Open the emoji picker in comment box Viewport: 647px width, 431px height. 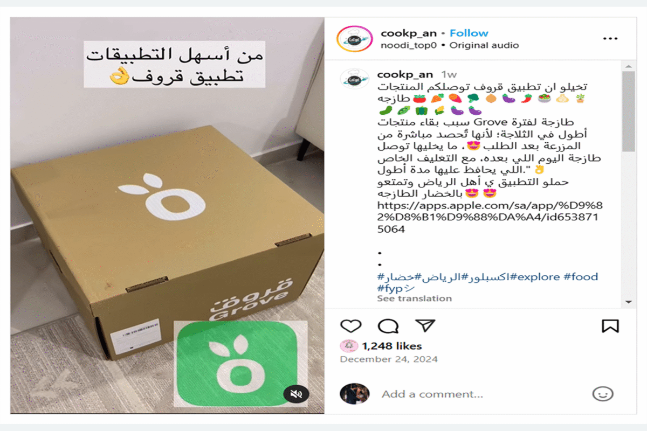click(602, 394)
